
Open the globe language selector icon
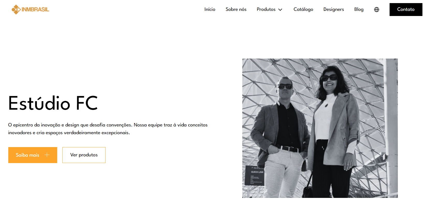click(x=377, y=10)
